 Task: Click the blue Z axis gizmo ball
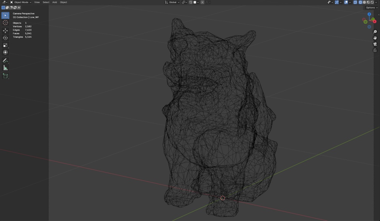(x=369, y=14)
